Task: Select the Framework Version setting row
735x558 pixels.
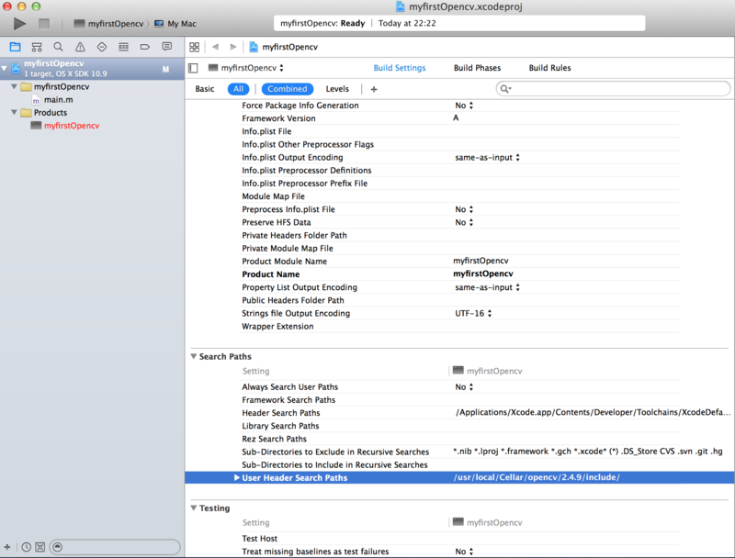Action: [x=459, y=118]
